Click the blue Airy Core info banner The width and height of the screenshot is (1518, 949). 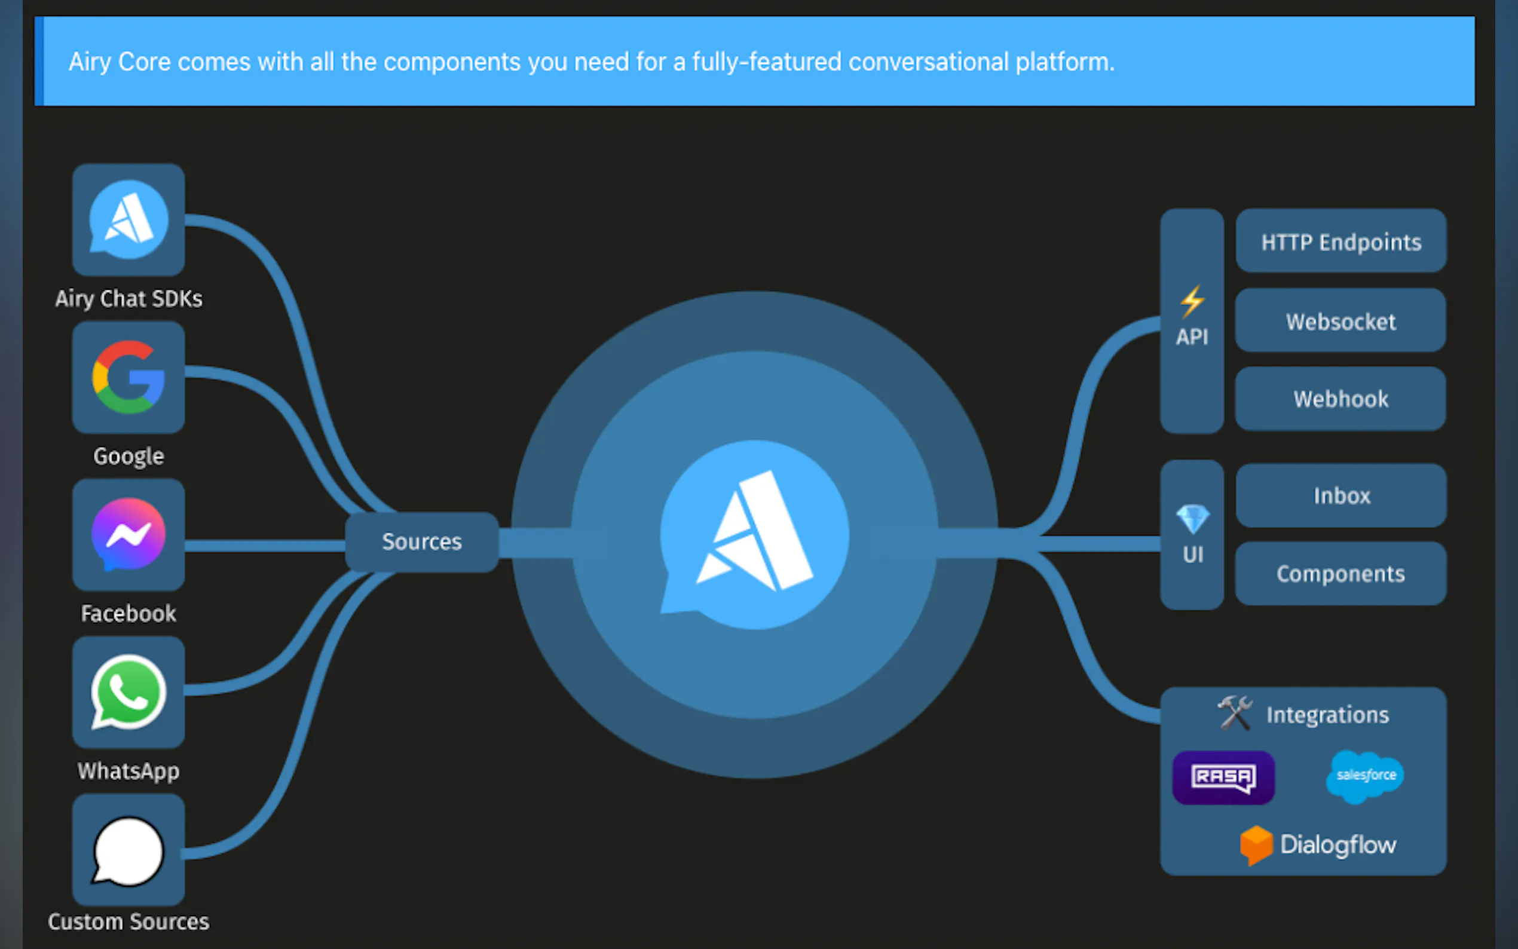753,62
